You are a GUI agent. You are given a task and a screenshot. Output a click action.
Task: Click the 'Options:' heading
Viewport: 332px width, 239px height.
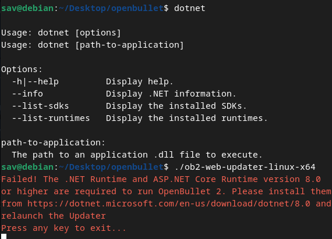pyautogui.click(x=22, y=69)
